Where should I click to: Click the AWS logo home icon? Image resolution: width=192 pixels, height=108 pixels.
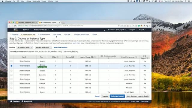coord(16,30)
